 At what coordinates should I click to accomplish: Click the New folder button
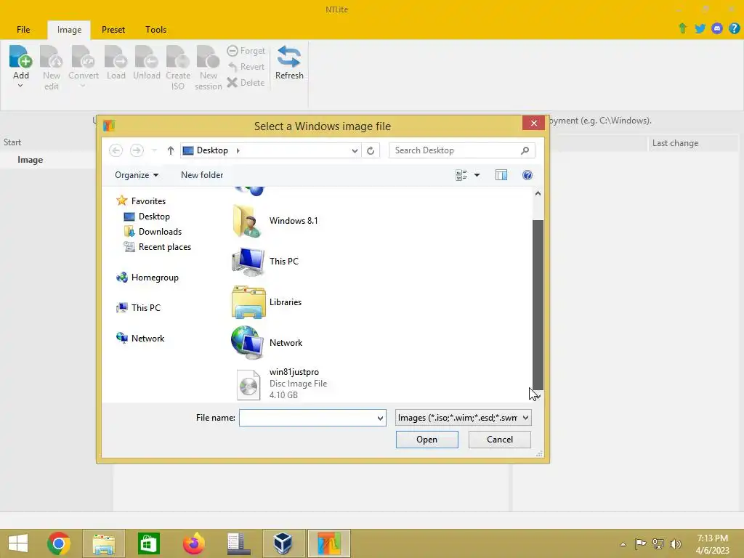(202, 175)
